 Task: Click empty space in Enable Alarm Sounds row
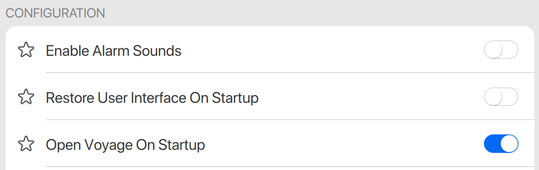pyautogui.click(x=328, y=51)
